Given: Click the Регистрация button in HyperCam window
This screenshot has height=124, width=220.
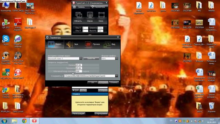Looking at the screenshot, I should 78,114.
